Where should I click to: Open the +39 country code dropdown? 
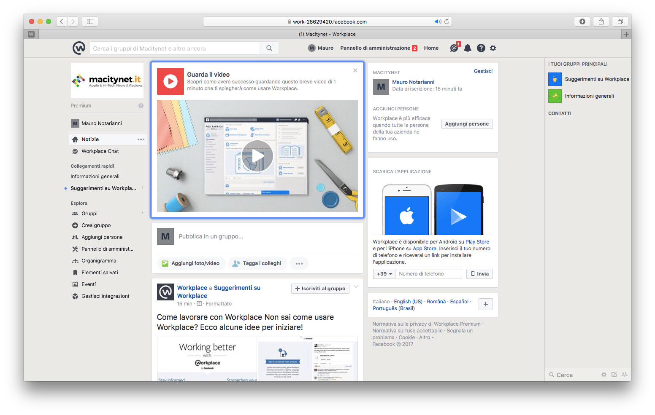tap(384, 274)
